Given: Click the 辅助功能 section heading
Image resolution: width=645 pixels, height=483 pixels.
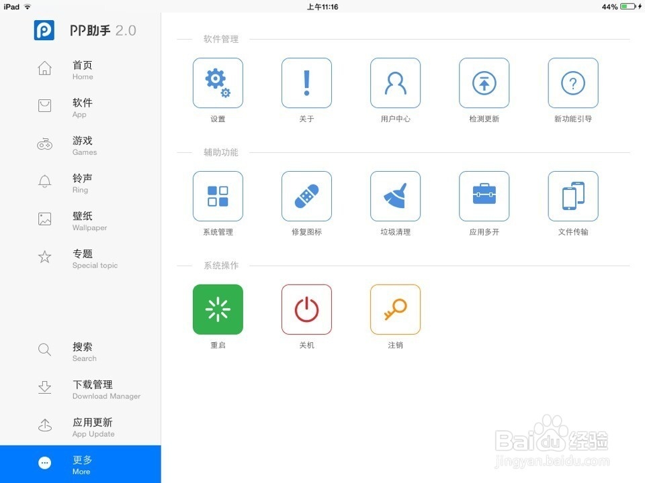Looking at the screenshot, I should [221, 152].
